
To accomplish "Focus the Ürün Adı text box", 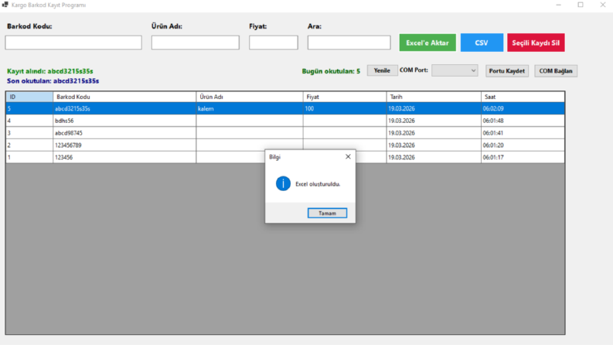I will coord(196,43).
